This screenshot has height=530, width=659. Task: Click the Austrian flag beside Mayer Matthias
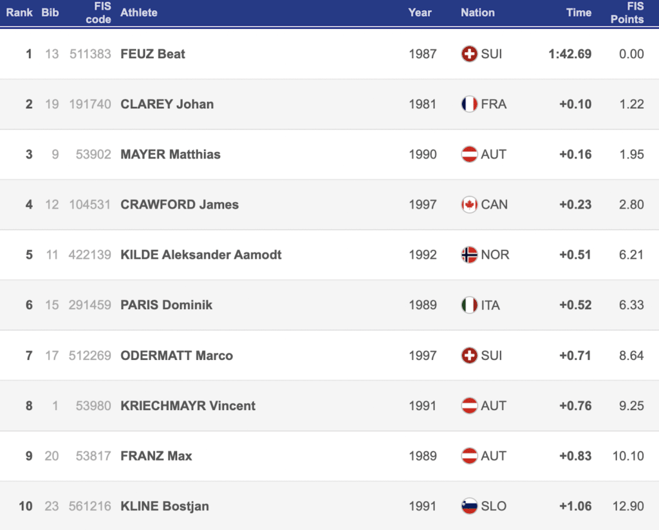(x=469, y=155)
